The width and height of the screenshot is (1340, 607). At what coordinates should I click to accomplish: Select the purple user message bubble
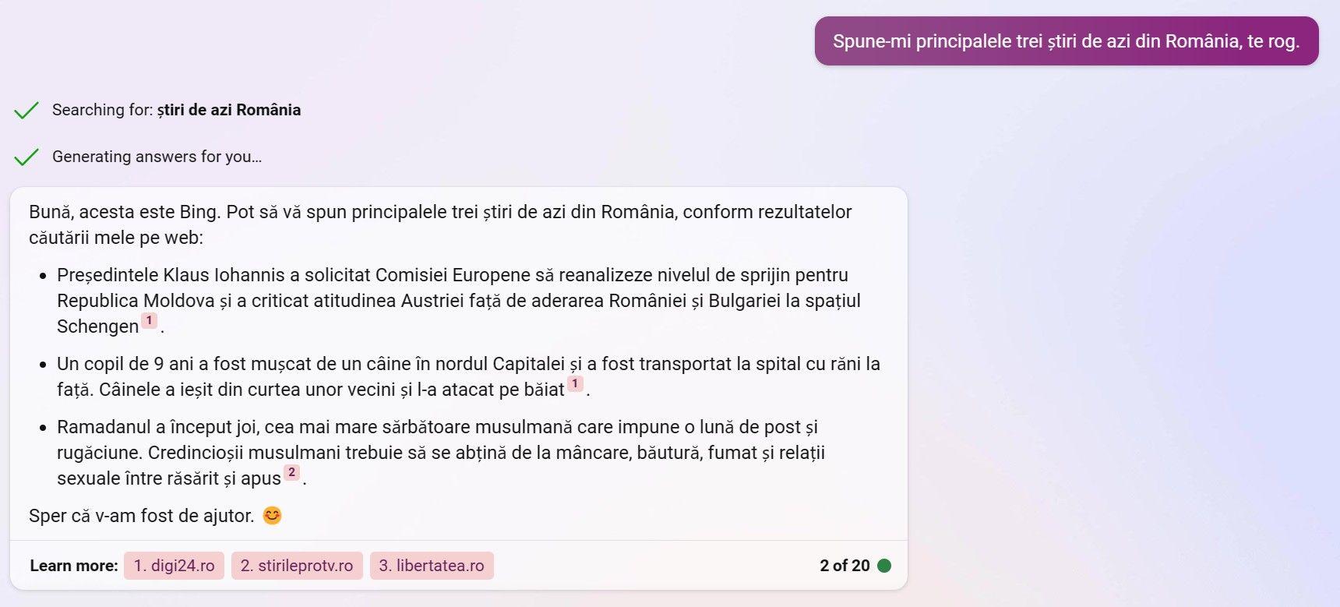point(1066,41)
